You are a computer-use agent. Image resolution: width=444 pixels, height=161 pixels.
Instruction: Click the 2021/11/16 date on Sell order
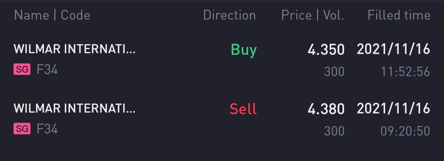pos(393,109)
